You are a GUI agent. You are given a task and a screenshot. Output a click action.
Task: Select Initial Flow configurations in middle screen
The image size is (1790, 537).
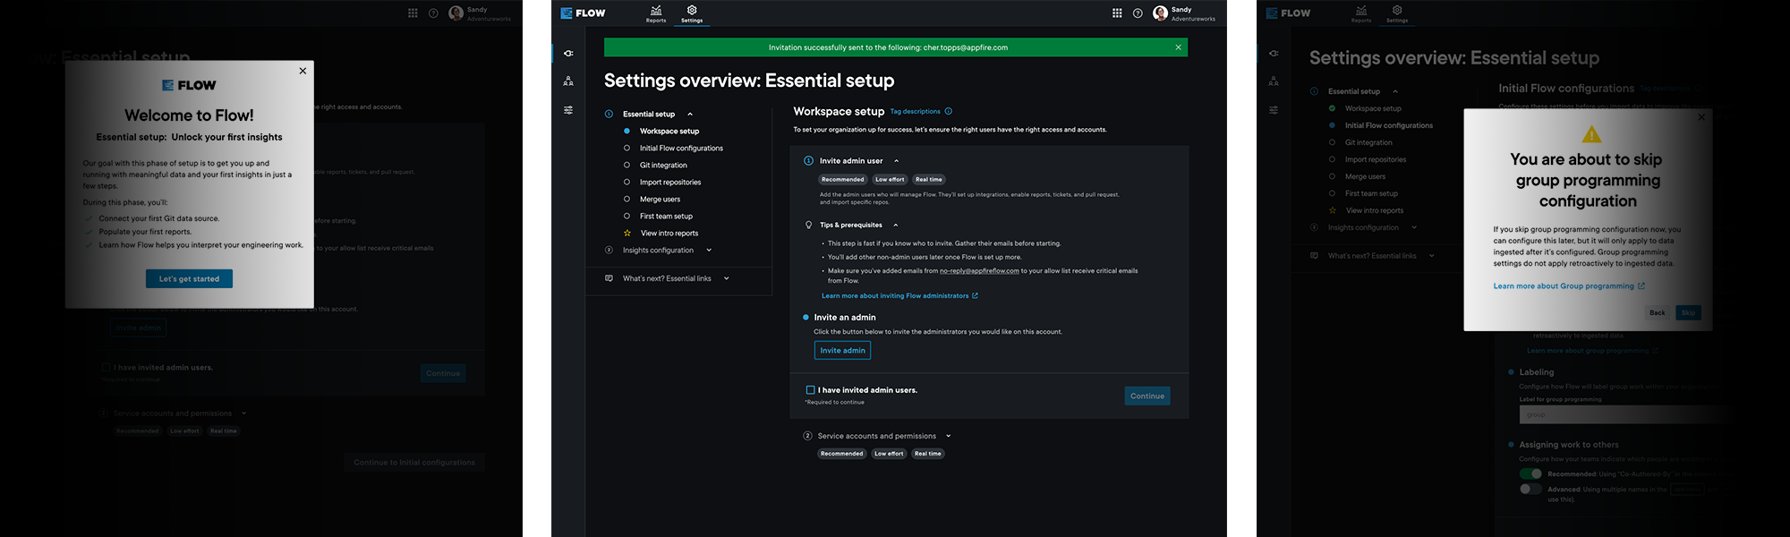681,149
